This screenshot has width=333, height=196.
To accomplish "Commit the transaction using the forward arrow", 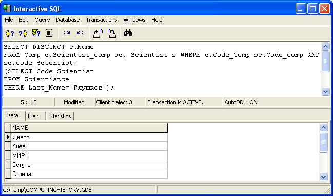I will point(67,33).
